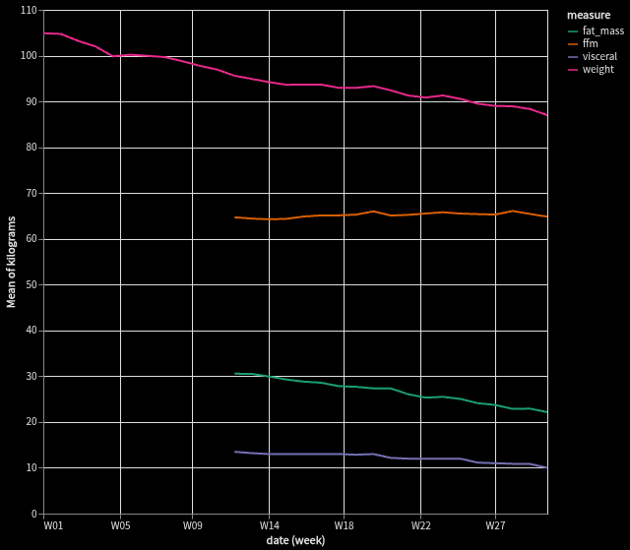The image size is (630, 550).
Task: Click the 40 y-axis tick label
Action: click(x=31, y=331)
